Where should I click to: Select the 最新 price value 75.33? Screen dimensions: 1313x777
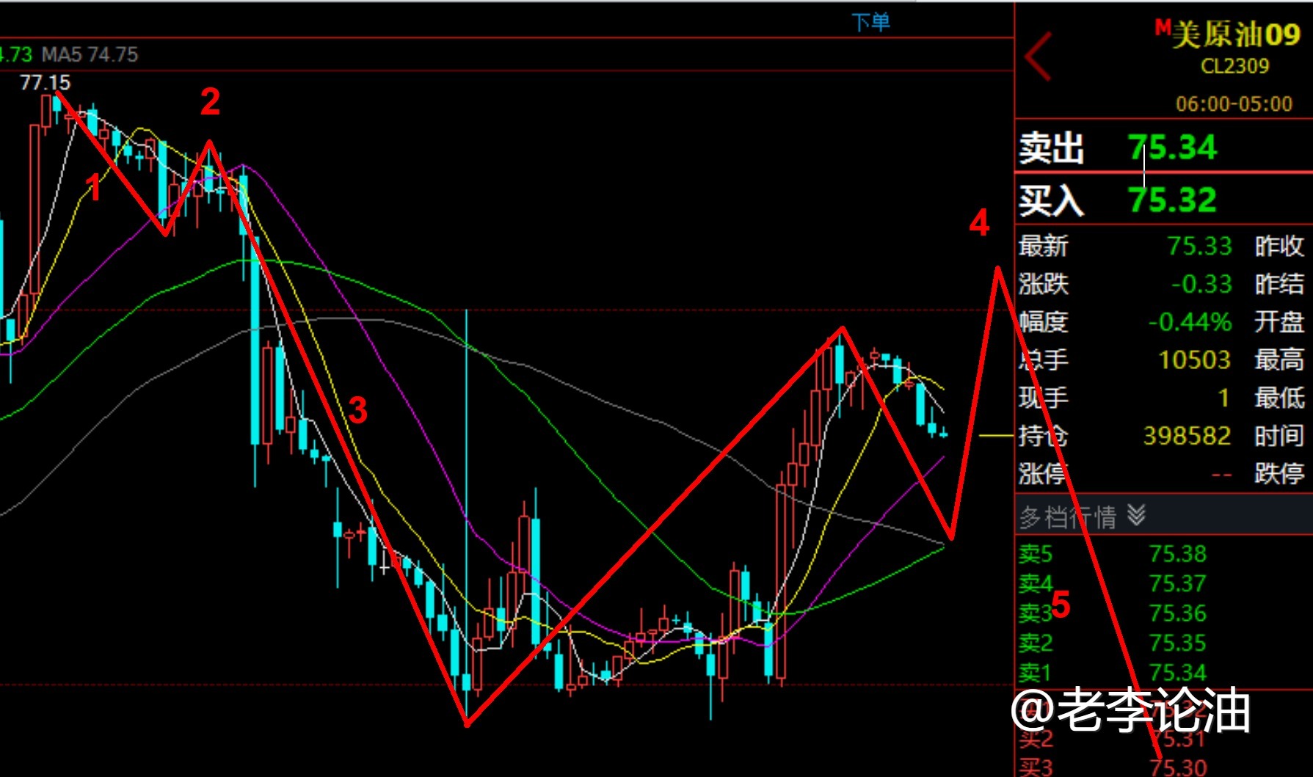tap(1199, 246)
